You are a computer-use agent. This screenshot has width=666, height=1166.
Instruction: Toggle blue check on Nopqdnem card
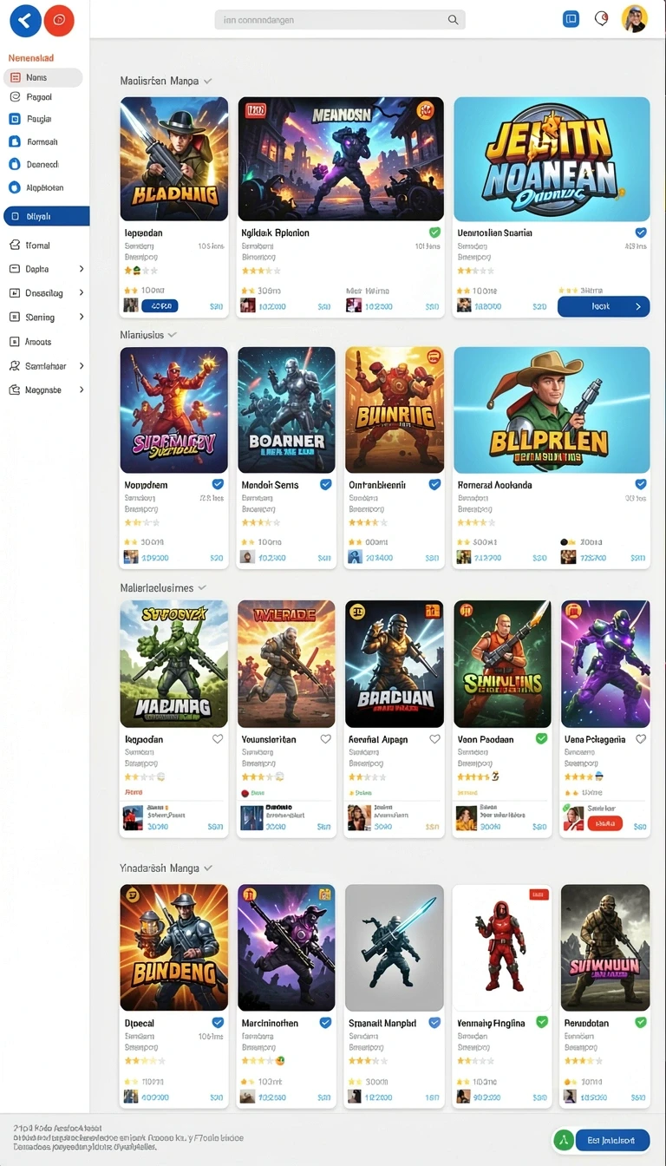218,484
